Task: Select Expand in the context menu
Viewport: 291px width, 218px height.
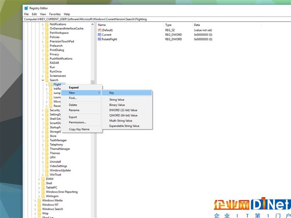Action: (x=82, y=88)
